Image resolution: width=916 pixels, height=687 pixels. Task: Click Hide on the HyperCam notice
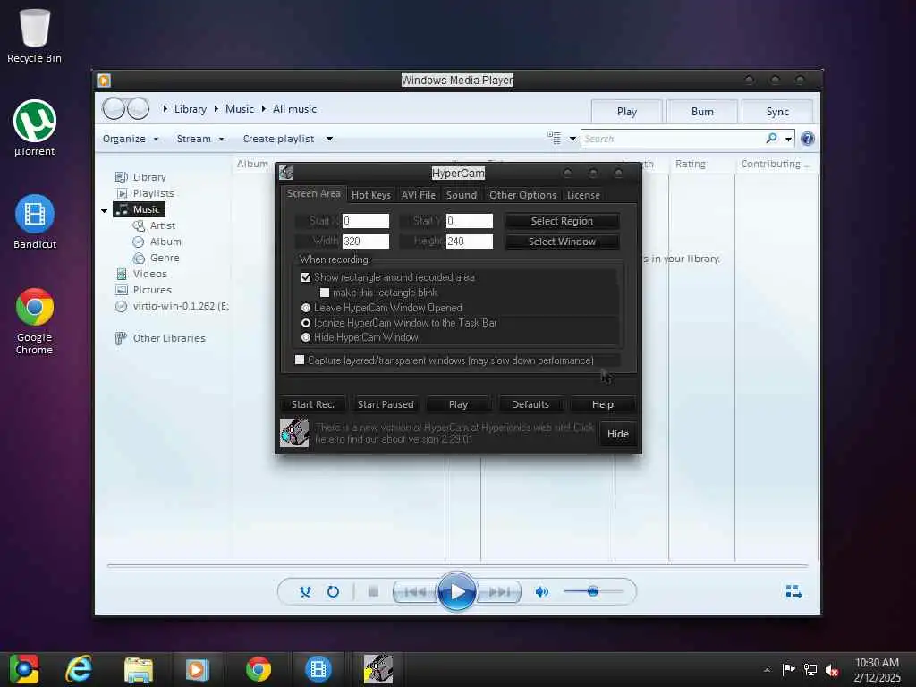pyautogui.click(x=617, y=434)
